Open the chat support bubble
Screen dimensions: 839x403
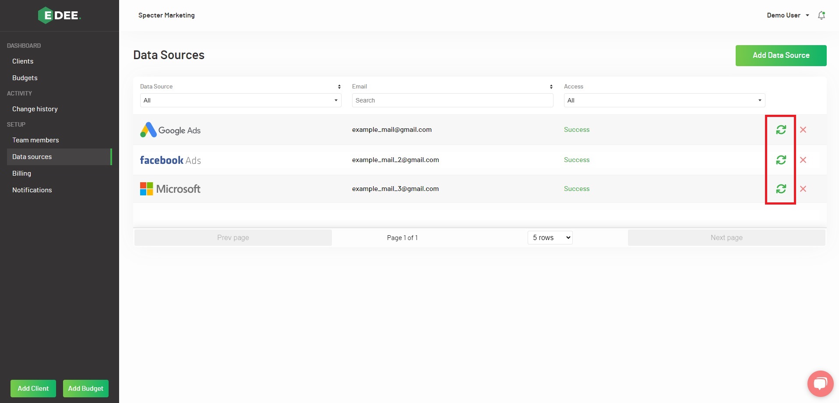tap(820, 384)
